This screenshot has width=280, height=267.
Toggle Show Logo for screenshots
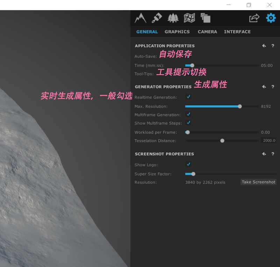(x=188, y=164)
